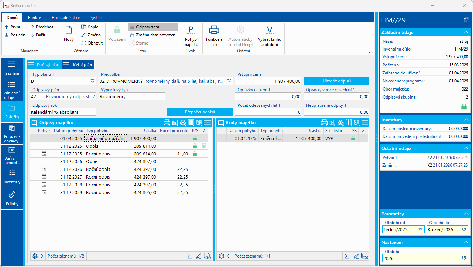The height and width of the screenshot is (267, 473).
Task: Click the Nový record icon
Action: [x=69, y=30]
